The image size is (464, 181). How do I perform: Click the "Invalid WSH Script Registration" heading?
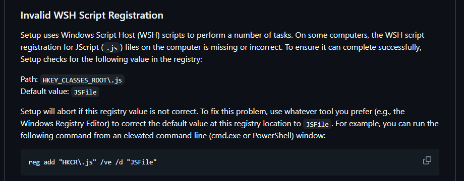point(92,15)
